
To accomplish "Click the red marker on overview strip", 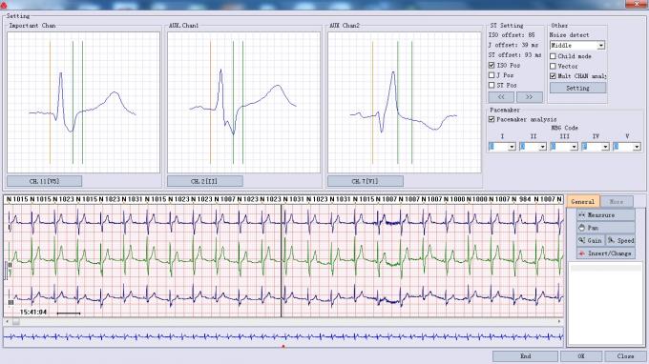I will click(x=283, y=346).
